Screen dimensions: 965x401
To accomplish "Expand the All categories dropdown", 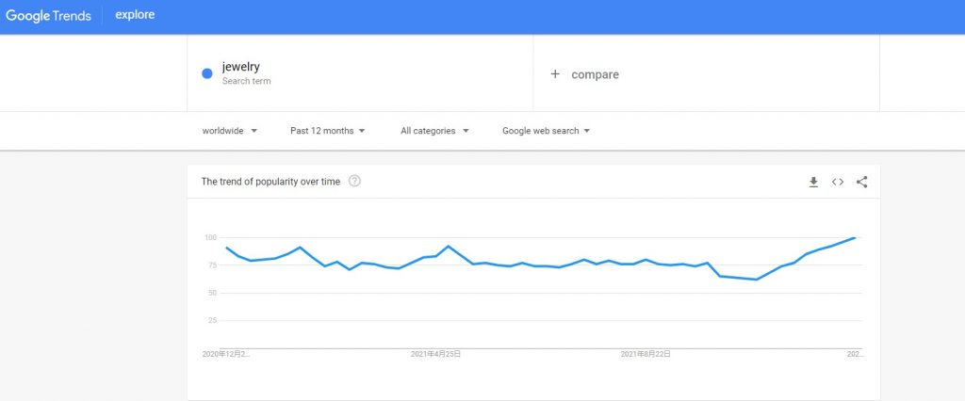I will pyautogui.click(x=434, y=131).
